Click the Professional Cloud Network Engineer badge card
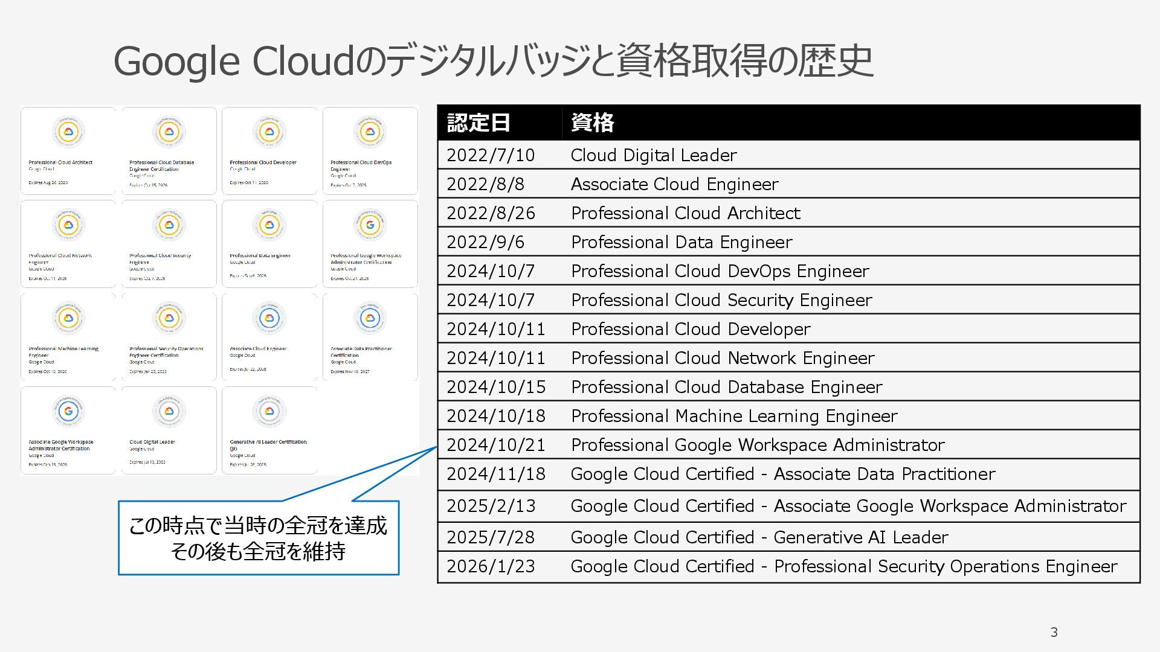The width and height of the screenshot is (1160, 652). point(68,243)
